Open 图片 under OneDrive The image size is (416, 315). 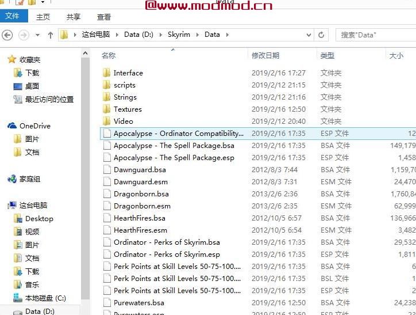32,139
